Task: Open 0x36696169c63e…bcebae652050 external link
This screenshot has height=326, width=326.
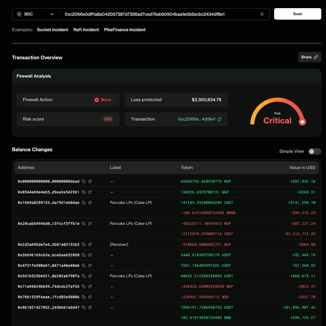Action: 90,255
